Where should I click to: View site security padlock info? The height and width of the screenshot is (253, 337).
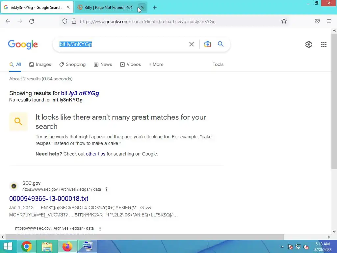74,21
